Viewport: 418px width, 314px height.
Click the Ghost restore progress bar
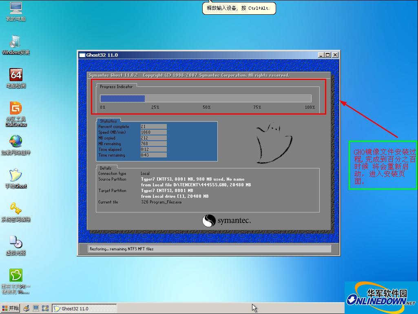pos(206,98)
